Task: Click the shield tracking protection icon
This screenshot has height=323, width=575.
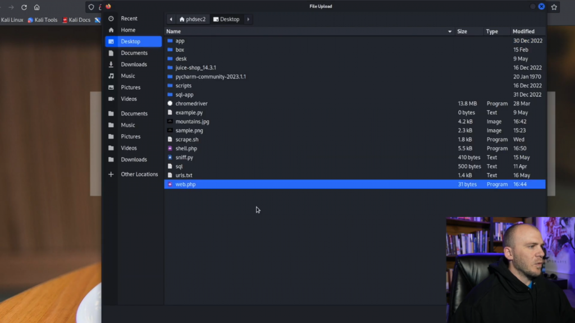Action: tap(91, 7)
